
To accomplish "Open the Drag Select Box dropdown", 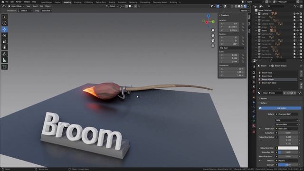I will tap(47, 11).
